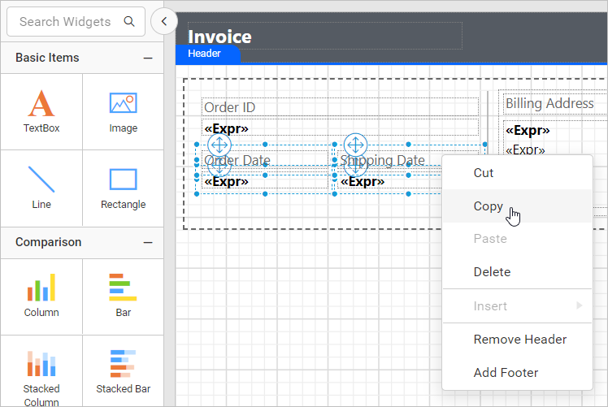Select the Bar chart widget
Viewport: 608px width, 407px height.
(123, 295)
